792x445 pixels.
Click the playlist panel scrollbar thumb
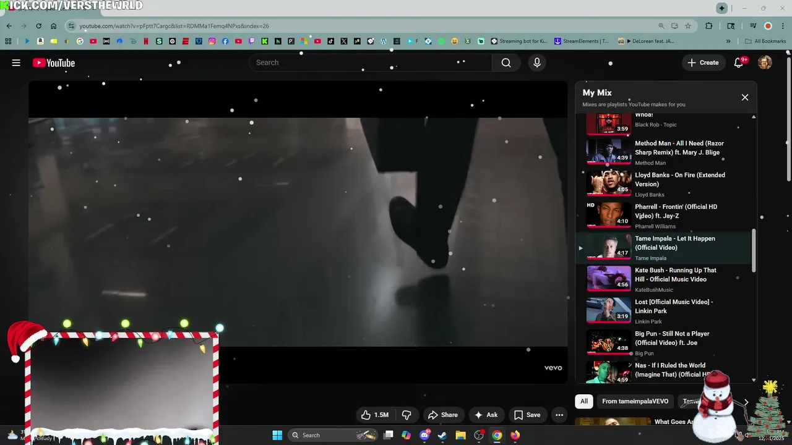[754, 250]
